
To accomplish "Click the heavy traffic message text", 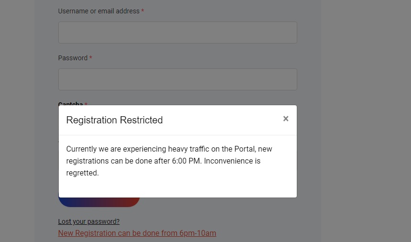I will (x=169, y=161).
